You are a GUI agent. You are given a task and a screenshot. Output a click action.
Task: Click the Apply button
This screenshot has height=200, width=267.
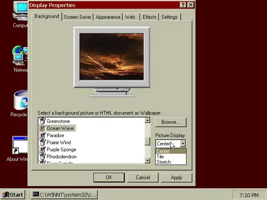pos(176,177)
